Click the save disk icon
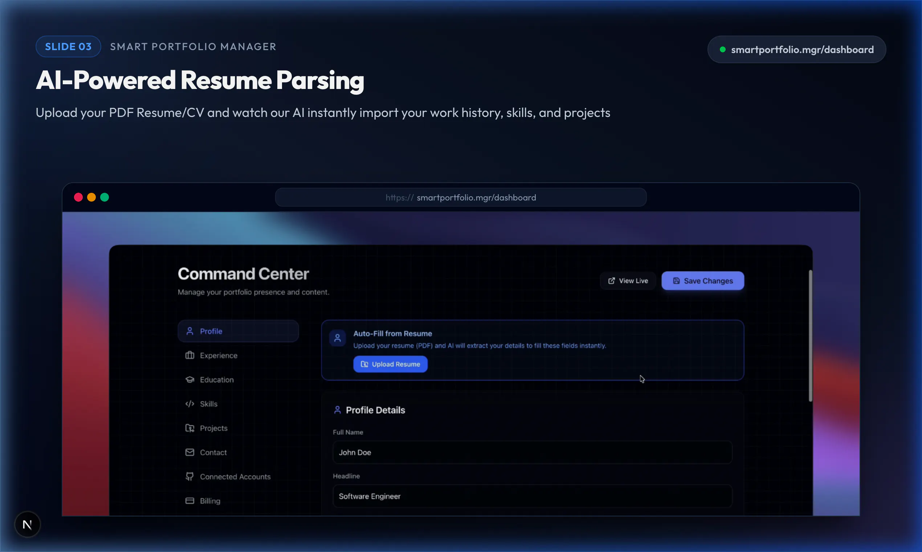The image size is (922, 552). pyautogui.click(x=676, y=281)
